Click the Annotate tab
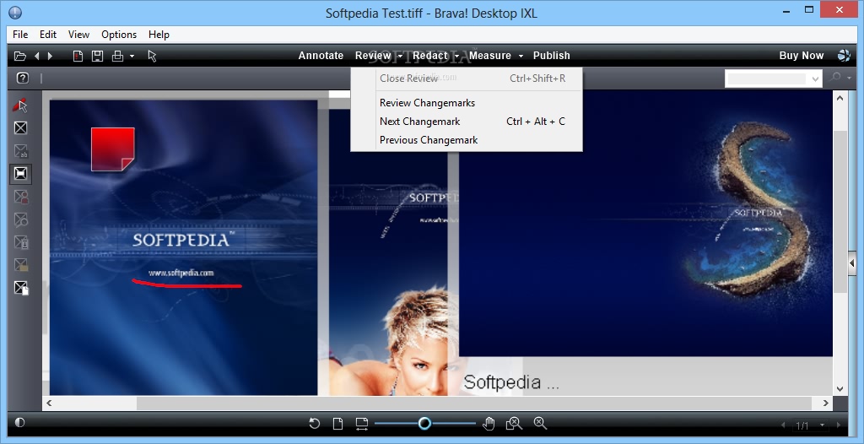 click(x=321, y=56)
